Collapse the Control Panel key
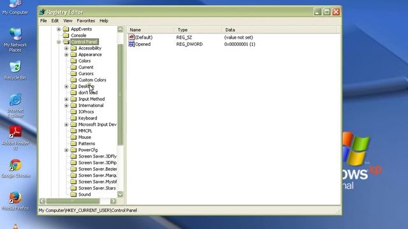This screenshot has height=229, width=408. tap(59, 42)
